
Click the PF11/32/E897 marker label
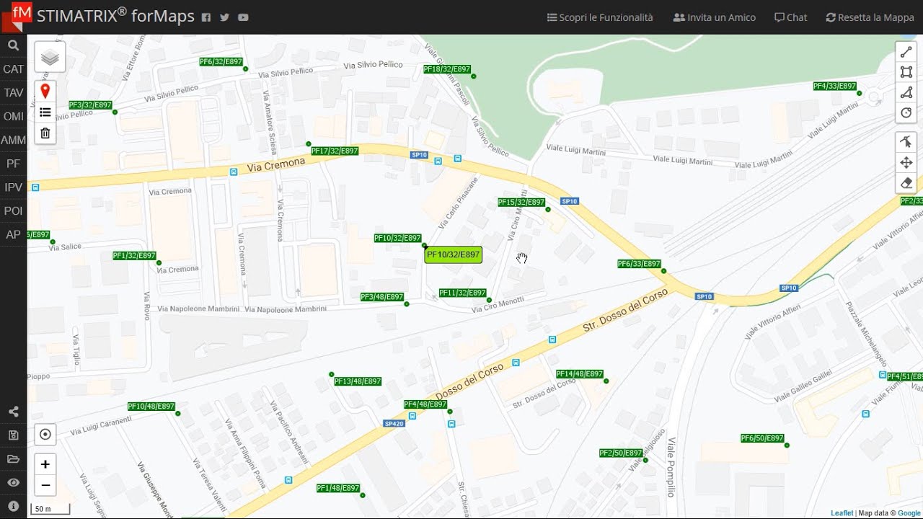tap(462, 293)
